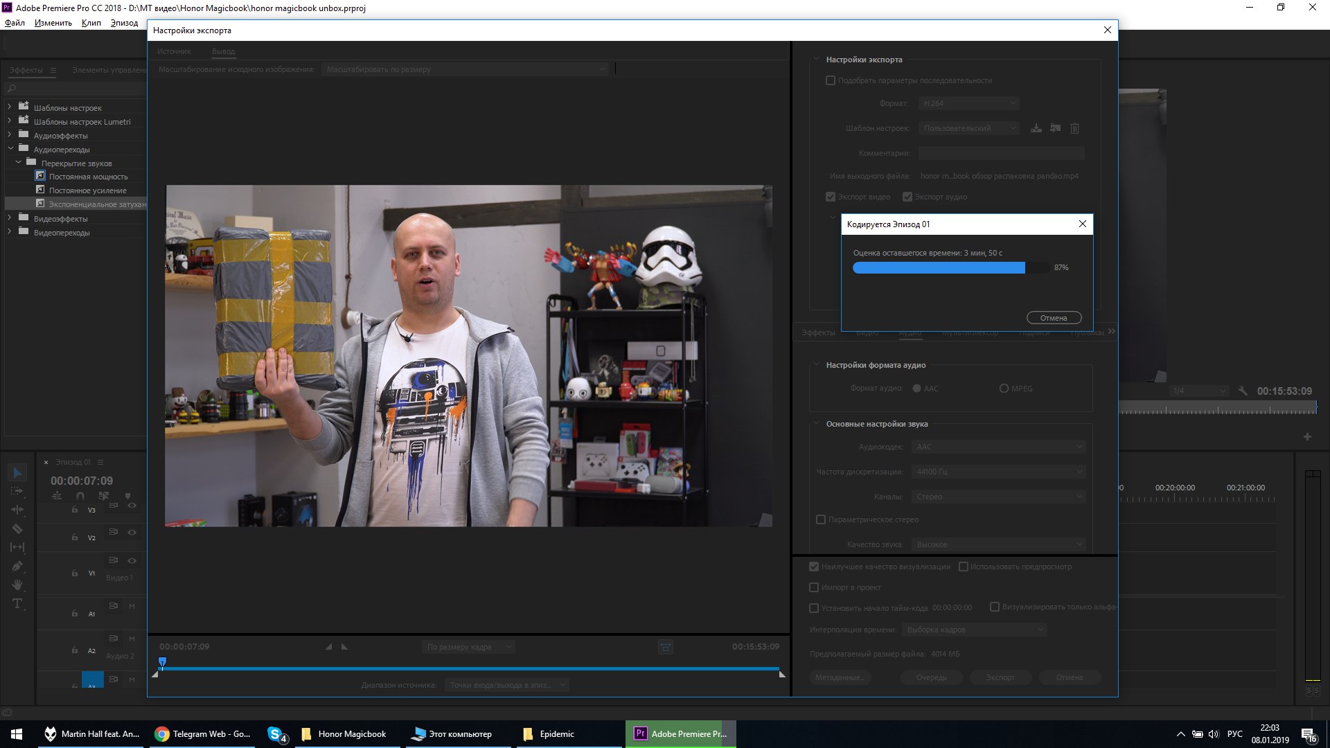The image size is (1330, 748).
Task: Click the save preset icon
Action: point(1036,128)
